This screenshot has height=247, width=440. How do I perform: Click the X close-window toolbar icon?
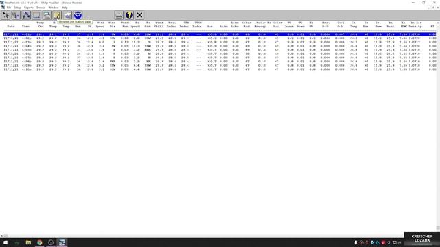point(140,15)
